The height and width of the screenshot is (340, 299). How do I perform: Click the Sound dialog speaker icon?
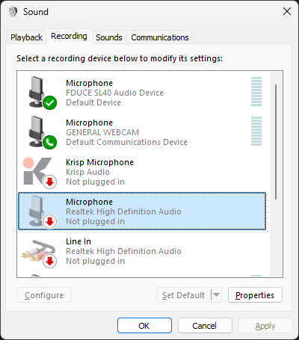(13, 11)
